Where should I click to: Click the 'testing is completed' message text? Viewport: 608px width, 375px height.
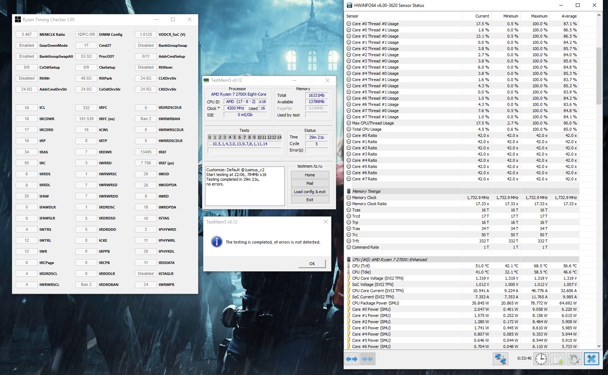pos(273,242)
